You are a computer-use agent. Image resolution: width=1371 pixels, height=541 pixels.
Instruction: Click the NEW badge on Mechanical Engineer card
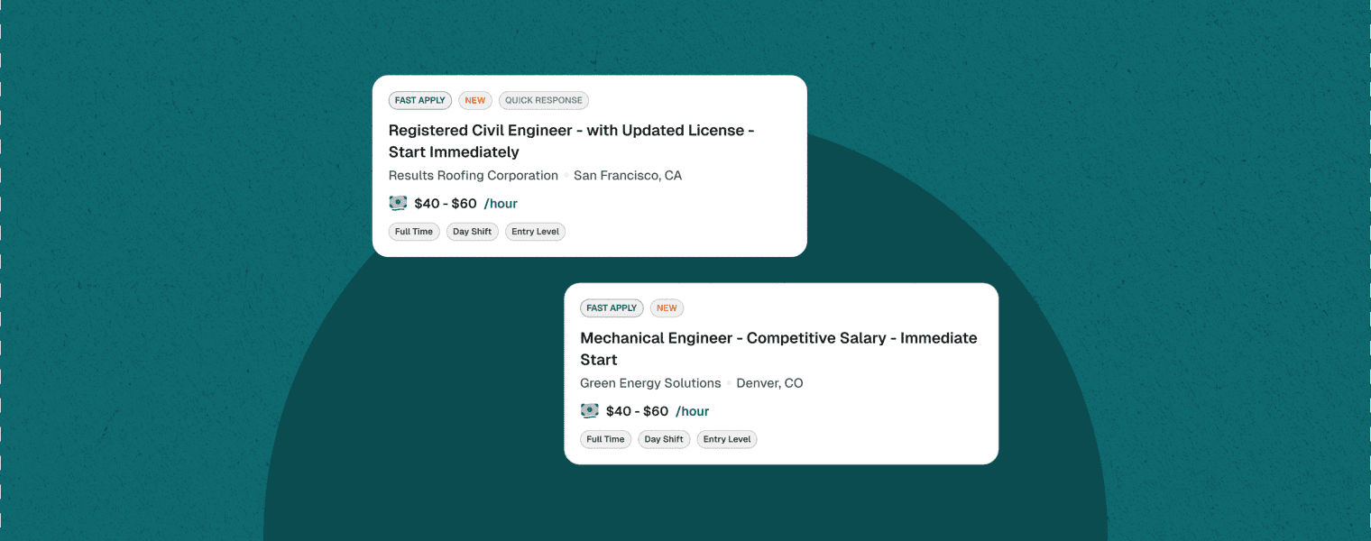click(x=667, y=308)
